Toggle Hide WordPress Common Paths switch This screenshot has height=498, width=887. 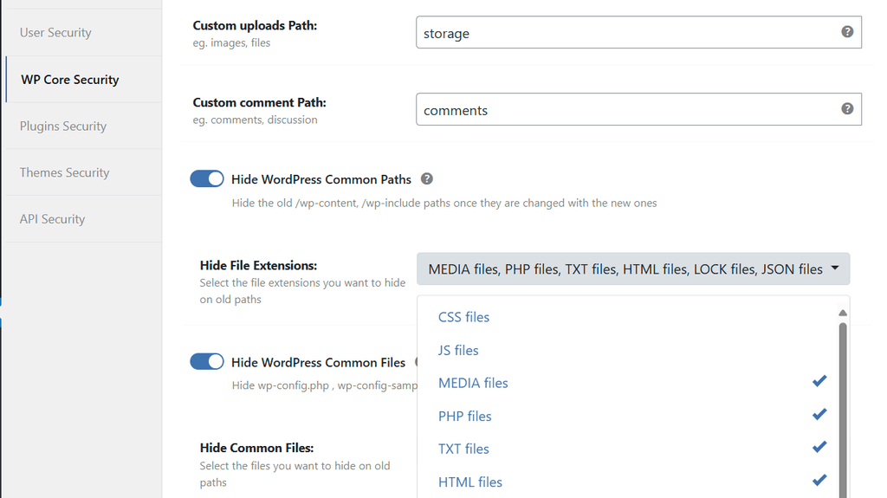click(x=207, y=178)
